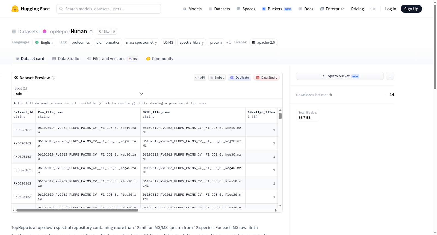Go to Datasets in the top navigation

pos(219,9)
